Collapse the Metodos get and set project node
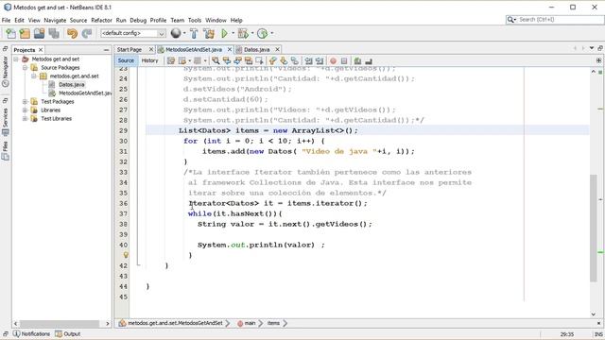 pyautogui.click(x=16, y=59)
